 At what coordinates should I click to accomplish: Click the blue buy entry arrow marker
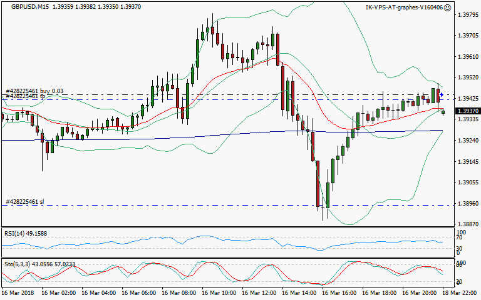coord(442,94)
